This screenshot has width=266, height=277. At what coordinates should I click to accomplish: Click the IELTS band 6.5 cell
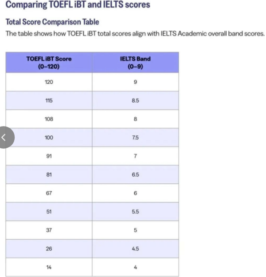[x=135, y=174]
